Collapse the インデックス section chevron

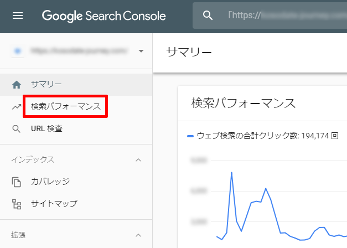pyautogui.click(x=138, y=160)
